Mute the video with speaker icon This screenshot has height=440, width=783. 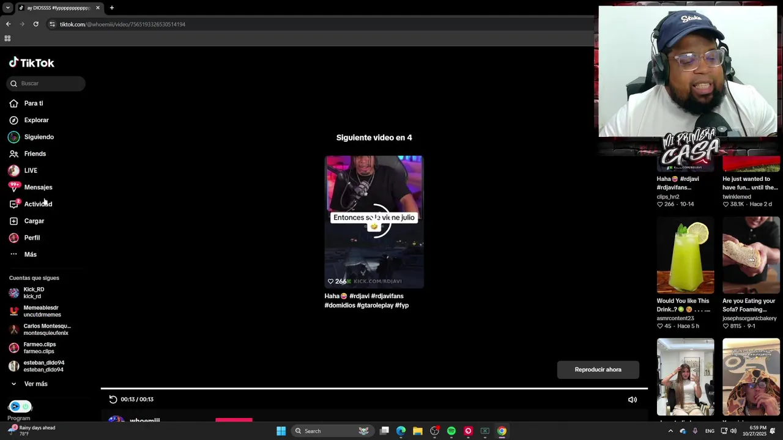point(633,400)
